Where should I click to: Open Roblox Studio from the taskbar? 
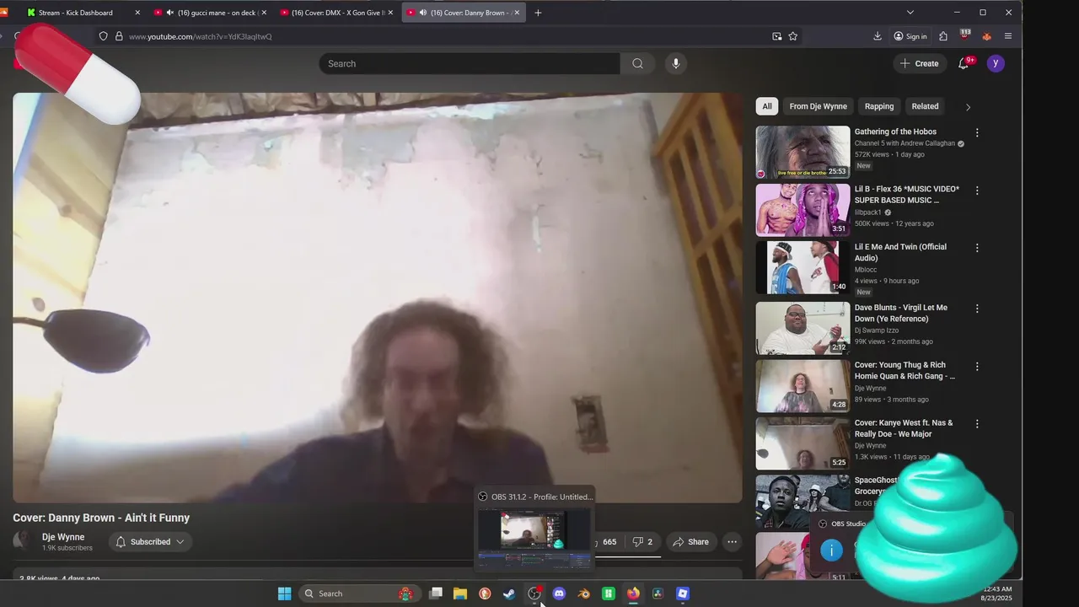[x=683, y=594]
